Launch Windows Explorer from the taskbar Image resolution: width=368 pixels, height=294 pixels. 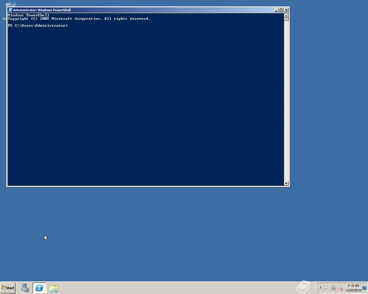pyautogui.click(x=54, y=288)
